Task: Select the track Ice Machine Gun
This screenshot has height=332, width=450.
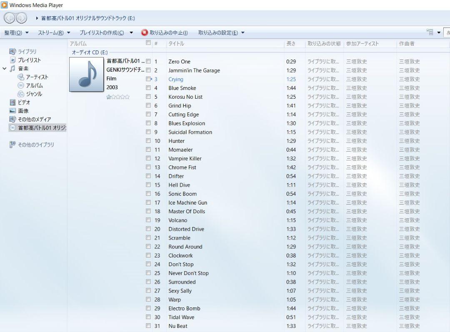Action: 187,202
